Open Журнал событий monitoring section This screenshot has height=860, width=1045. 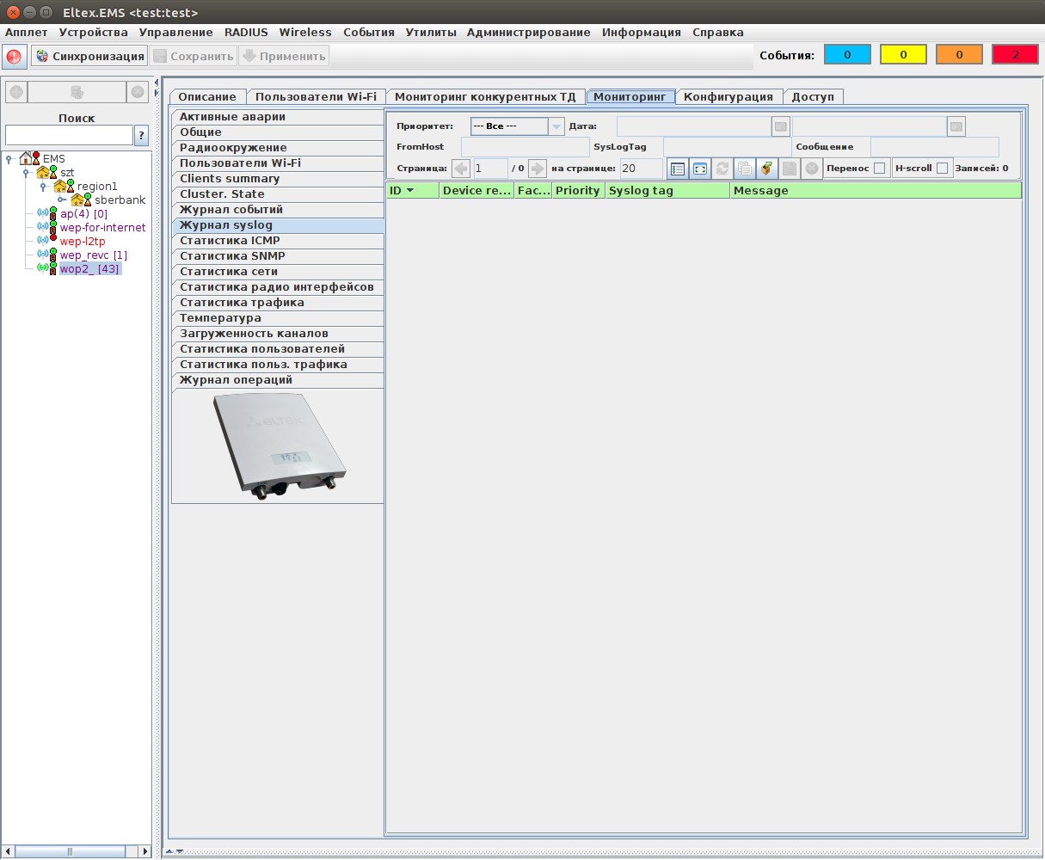(x=278, y=210)
